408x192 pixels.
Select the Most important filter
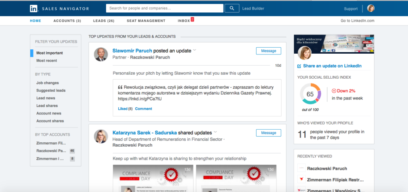pos(49,53)
